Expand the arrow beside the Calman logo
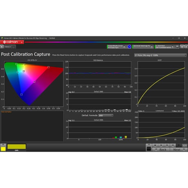The image size is (188, 188). (x=22, y=42)
